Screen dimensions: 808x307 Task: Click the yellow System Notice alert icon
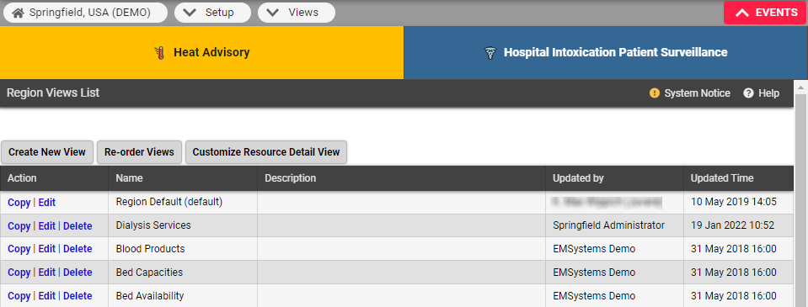point(655,93)
